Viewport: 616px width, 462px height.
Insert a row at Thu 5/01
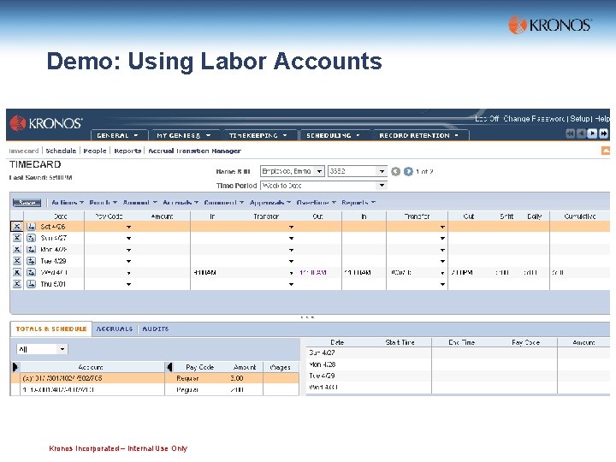[31, 284]
